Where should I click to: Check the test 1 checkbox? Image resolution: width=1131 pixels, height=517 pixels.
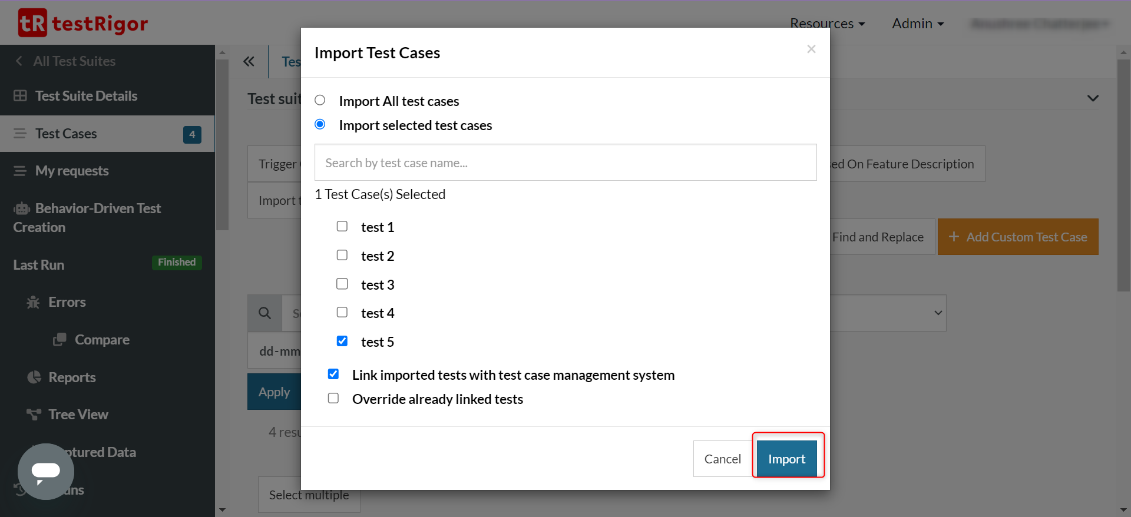click(342, 226)
